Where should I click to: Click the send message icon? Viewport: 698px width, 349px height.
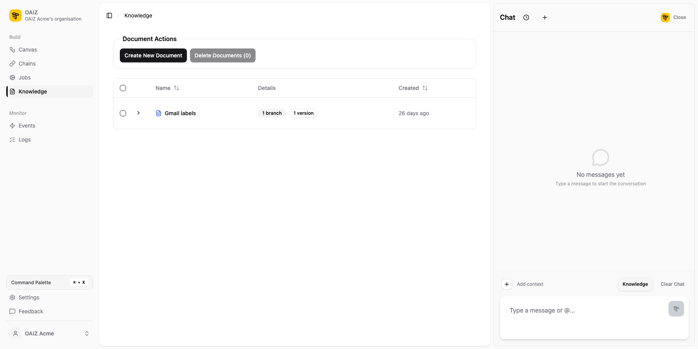point(676,309)
